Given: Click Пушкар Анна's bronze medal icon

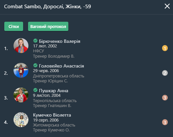Looking at the screenshot, I should (165, 97).
